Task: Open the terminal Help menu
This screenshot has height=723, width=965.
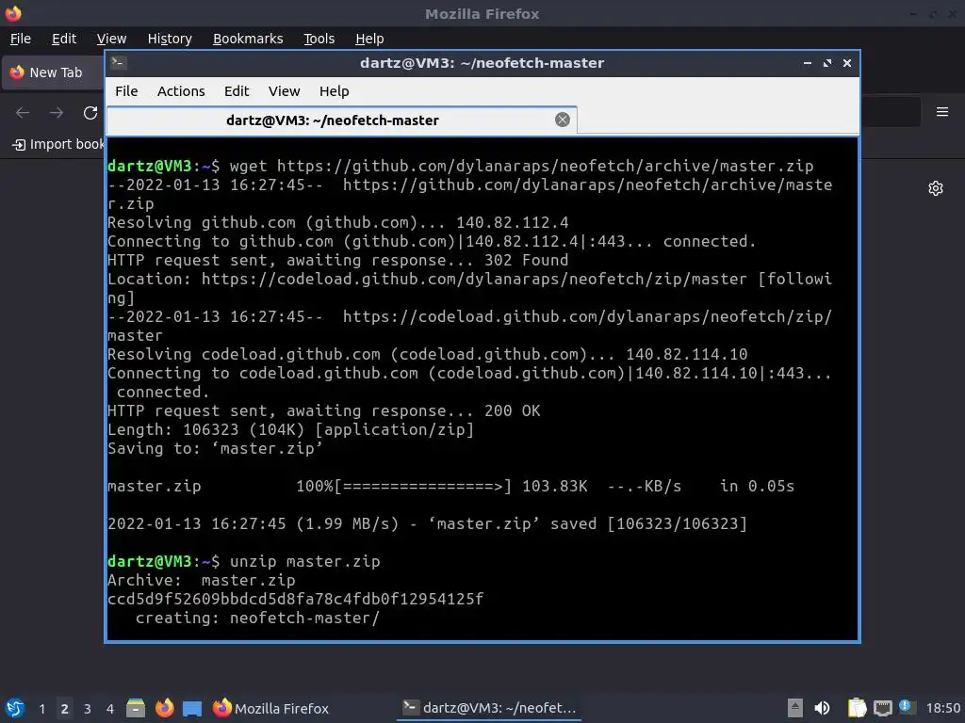Action: (x=335, y=91)
